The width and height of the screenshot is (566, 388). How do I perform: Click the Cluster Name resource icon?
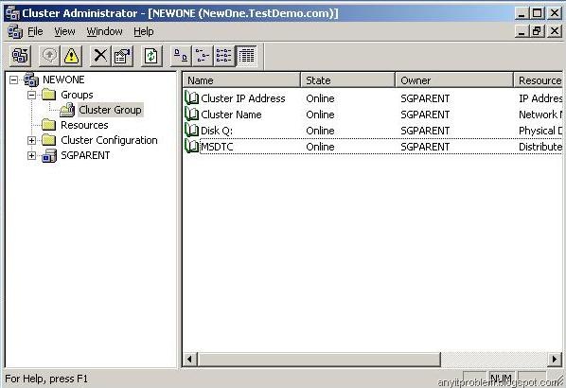[x=192, y=115]
